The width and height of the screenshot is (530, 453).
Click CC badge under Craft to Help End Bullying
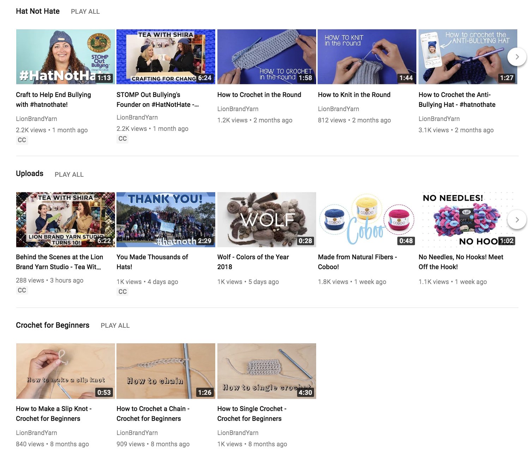click(22, 140)
